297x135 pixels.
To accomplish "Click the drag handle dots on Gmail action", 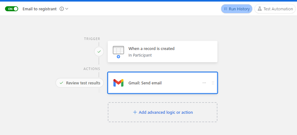I will [213, 83].
